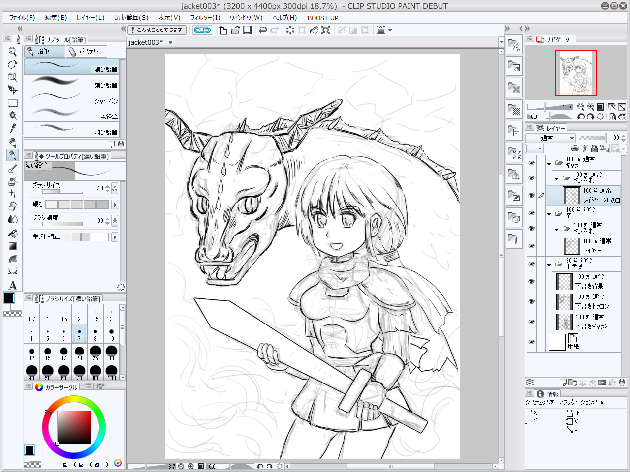Expand the 硬さ hardness options arrow

pyautogui.click(x=115, y=205)
